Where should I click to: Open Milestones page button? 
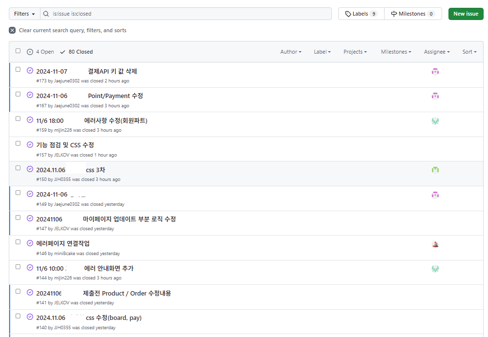(413, 14)
